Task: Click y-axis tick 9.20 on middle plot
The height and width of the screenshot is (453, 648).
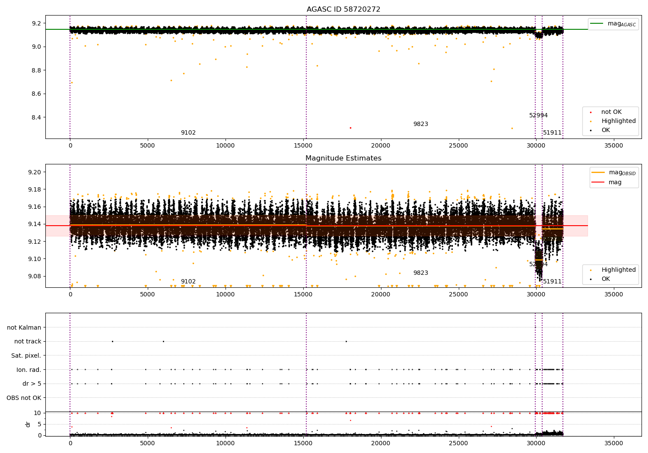Action: (35, 172)
